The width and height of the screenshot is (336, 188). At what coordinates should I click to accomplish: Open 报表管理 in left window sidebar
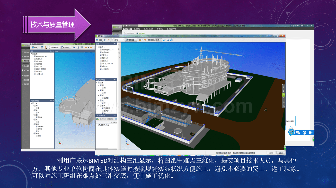point(26,84)
